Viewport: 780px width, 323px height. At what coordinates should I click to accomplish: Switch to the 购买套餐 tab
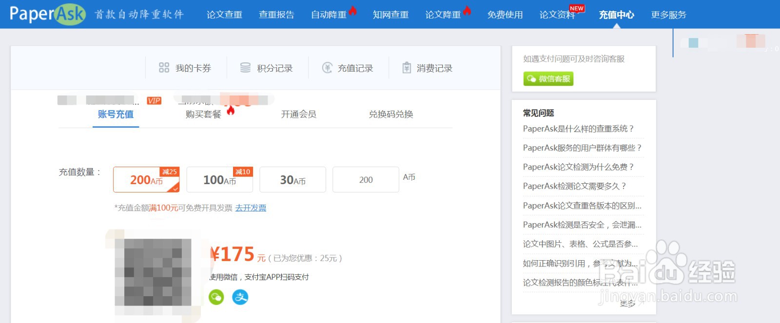click(203, 114)
